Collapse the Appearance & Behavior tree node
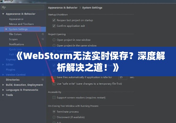 pos(3,14)
